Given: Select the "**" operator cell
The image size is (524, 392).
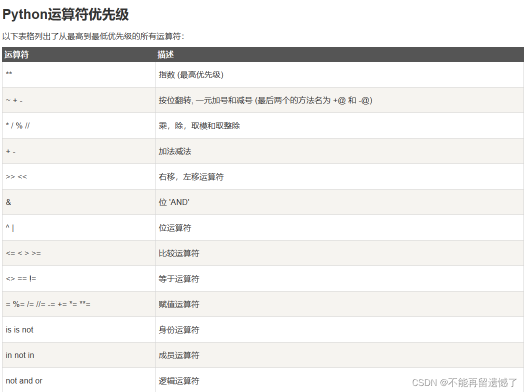Looking at the screenshot, I should 78,74.
